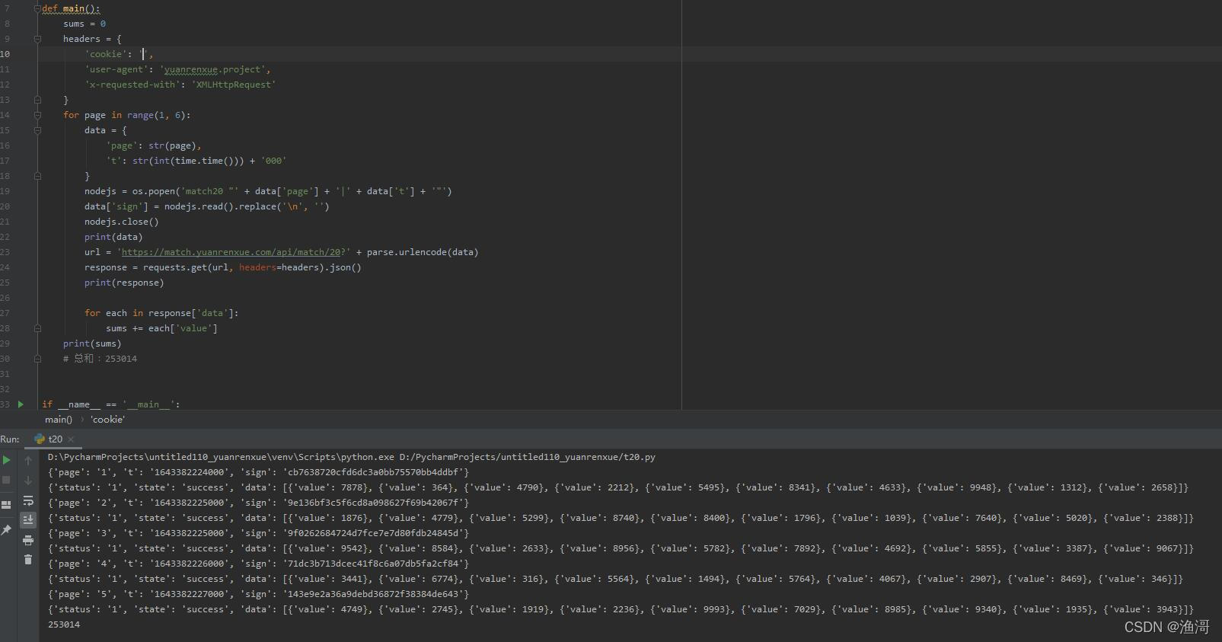The height and width of the screenshot is (642, 1222).
Task: Click fold end marker after headers dict
Action: point(37,100)
